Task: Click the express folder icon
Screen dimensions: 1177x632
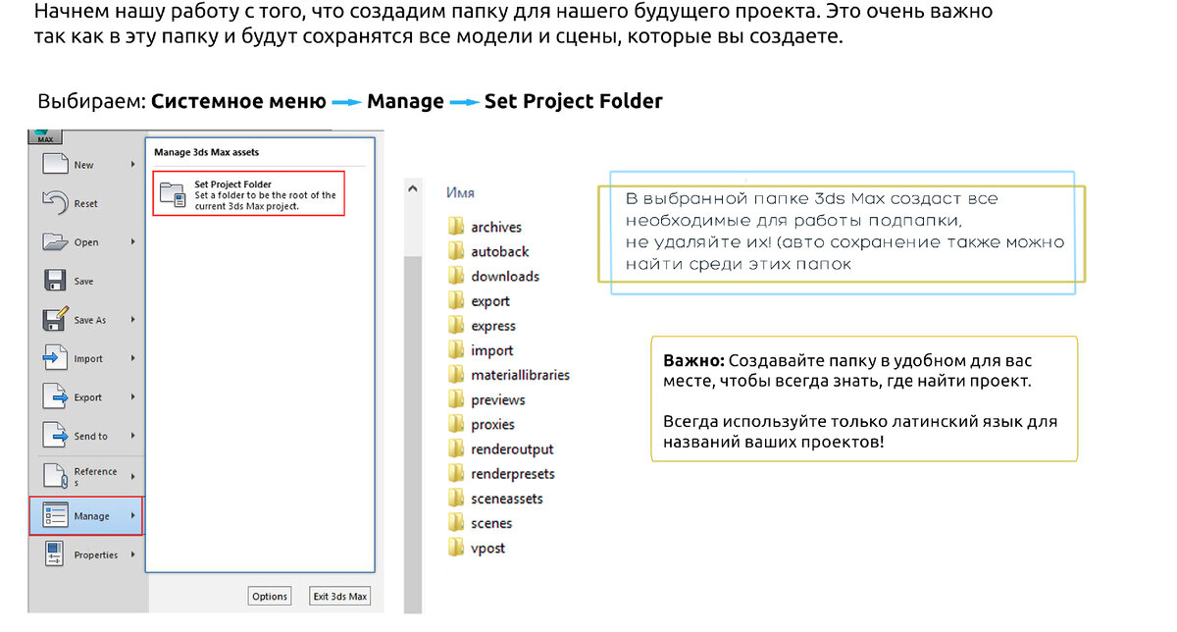Action: [456, 325]
